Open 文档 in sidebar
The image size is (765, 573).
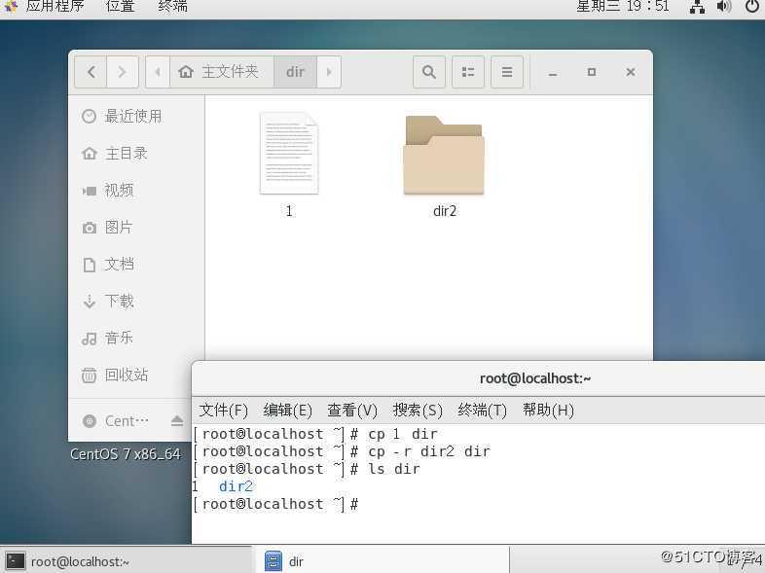(x=136, y=265)
